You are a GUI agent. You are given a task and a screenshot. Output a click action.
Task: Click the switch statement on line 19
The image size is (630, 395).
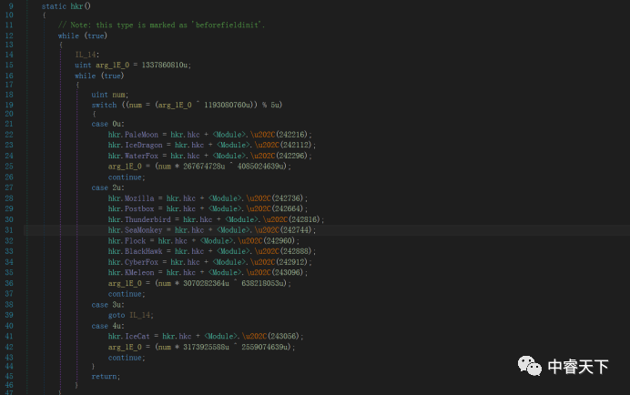click(187, 105)
